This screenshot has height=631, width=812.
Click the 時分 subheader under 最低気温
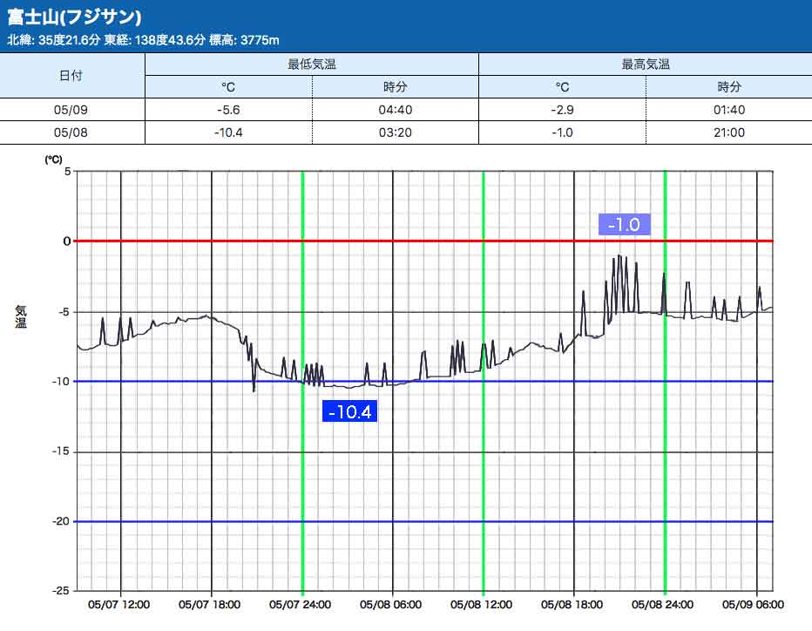click(396, 87)
